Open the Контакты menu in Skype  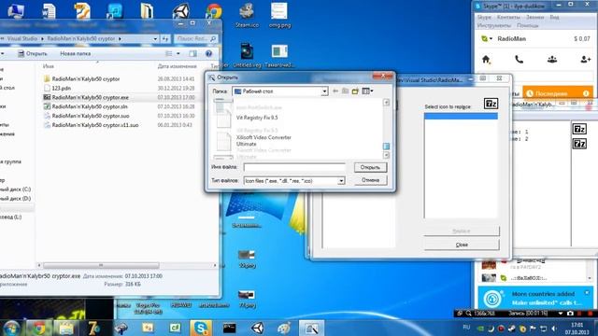(x=508, y=18)
